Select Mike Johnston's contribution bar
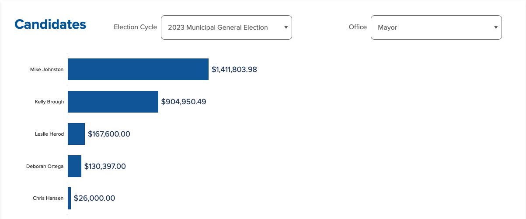Screen dimensions: 526x219 pyautogui.click(x=138, y=69)
